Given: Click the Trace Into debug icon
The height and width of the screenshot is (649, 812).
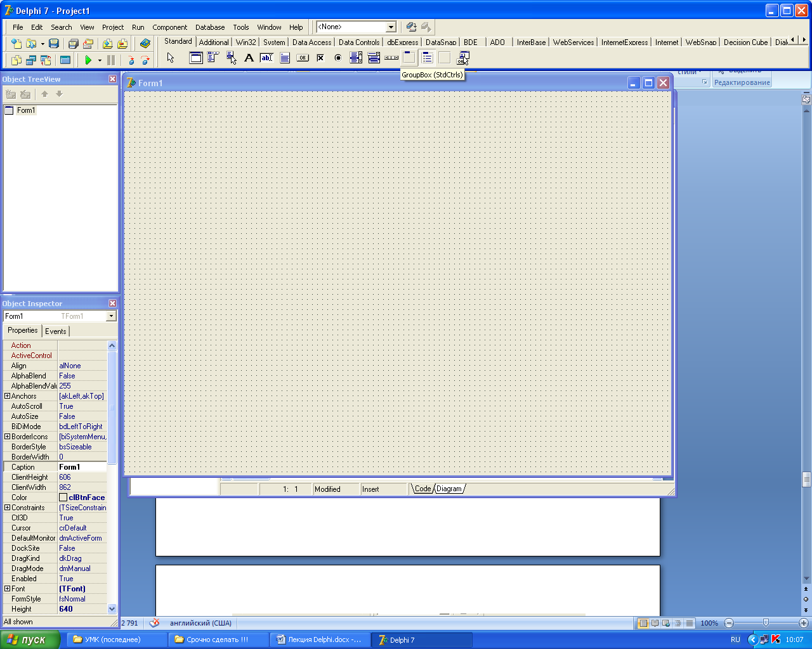Looking at the screenshot, I should coord(131,60).
